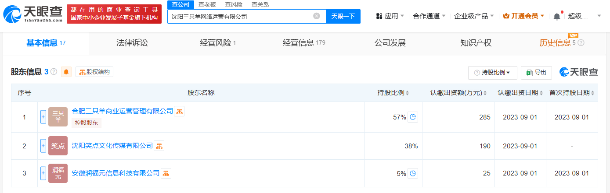Switch to the 基本信息 tab
This screenshot has height=193, width=610.
pyautogui.click(x=46, y=43)
